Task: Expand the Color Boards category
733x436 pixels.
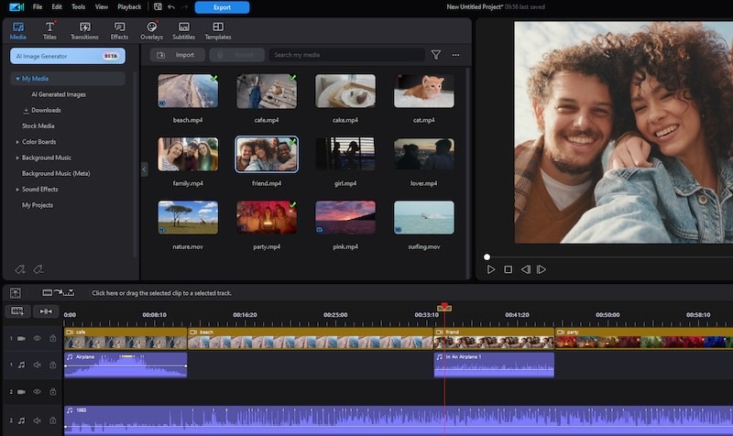Action: [x=17, y=142]
